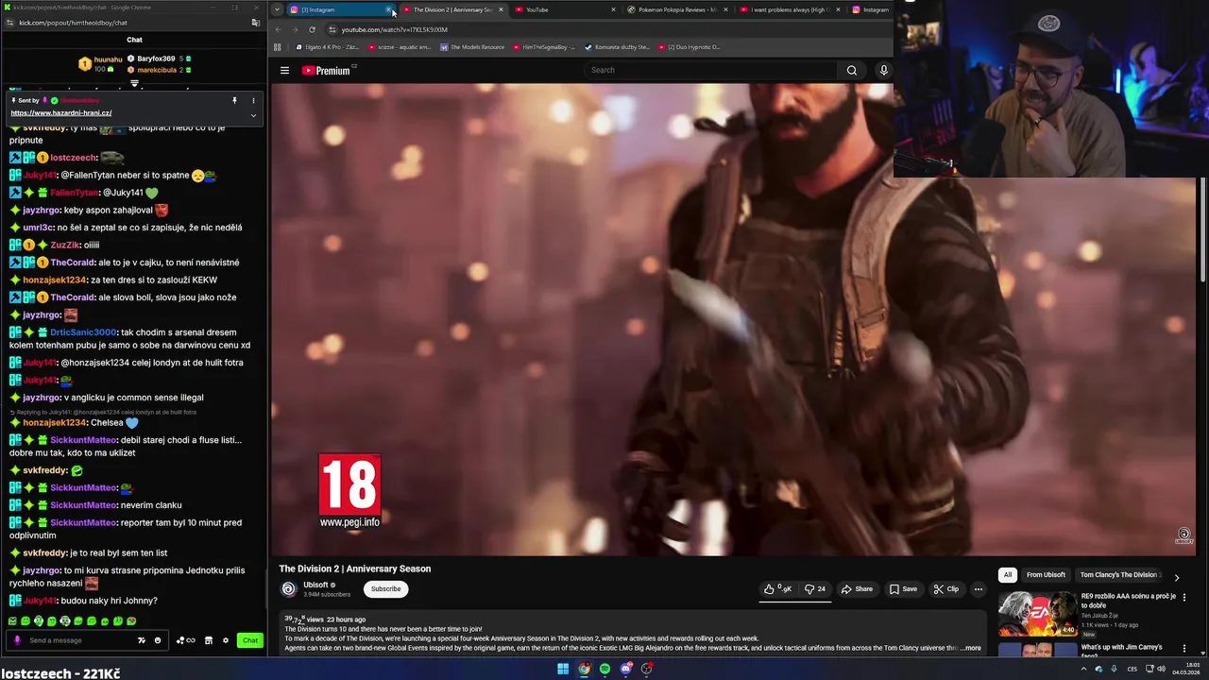Subscribe to the Ubisoft channel

coord(385,588)
